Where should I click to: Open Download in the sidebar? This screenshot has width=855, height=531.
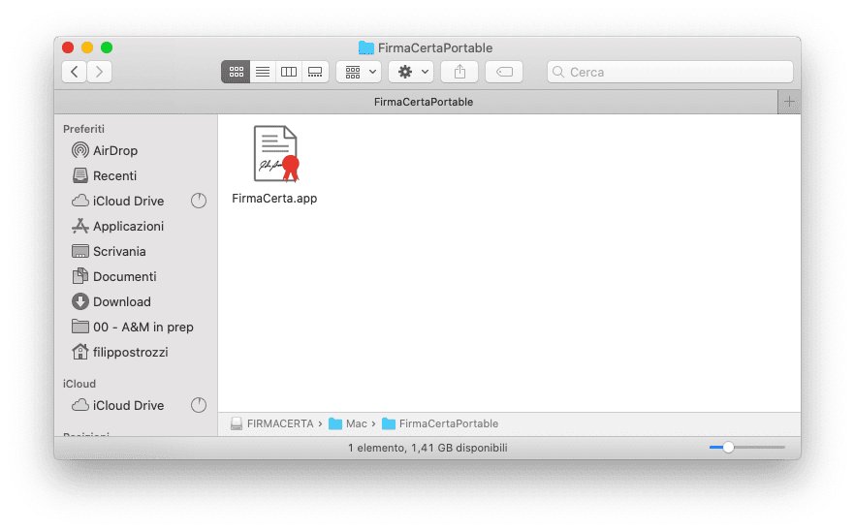pos(111,301)
